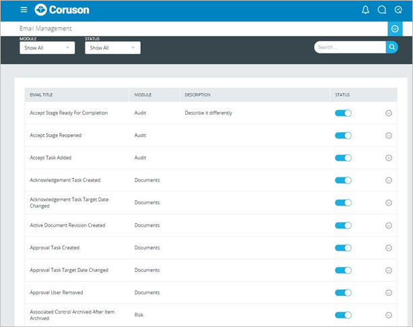Image resolution: width=413 pixels, height=327 pixels.
Task: Select the Approval Task Created title
Action: point(55,247)
